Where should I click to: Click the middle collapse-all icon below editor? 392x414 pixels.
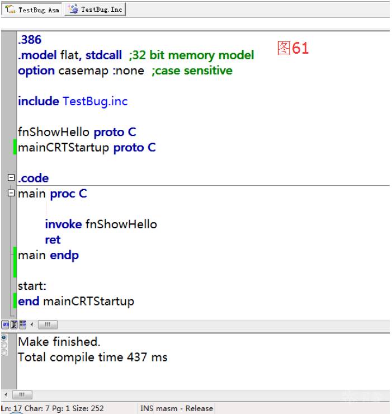(x=14, y=324)
